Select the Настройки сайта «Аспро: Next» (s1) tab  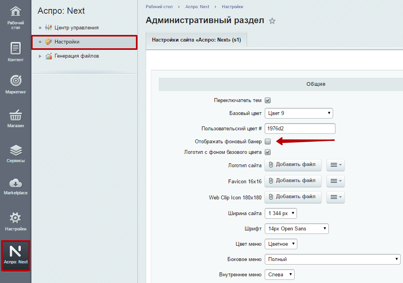pyautogui.click(x=196, y=40)
